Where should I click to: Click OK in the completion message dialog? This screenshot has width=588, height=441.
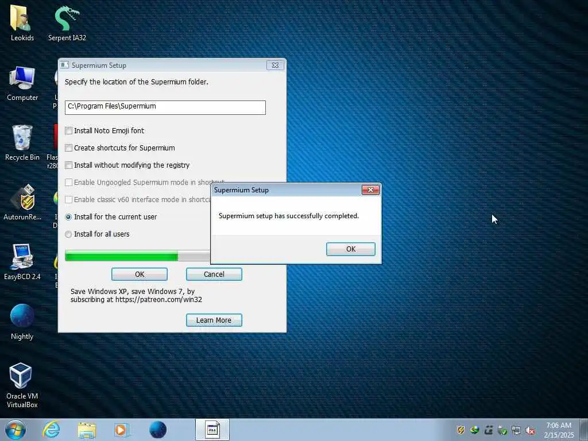351,249
